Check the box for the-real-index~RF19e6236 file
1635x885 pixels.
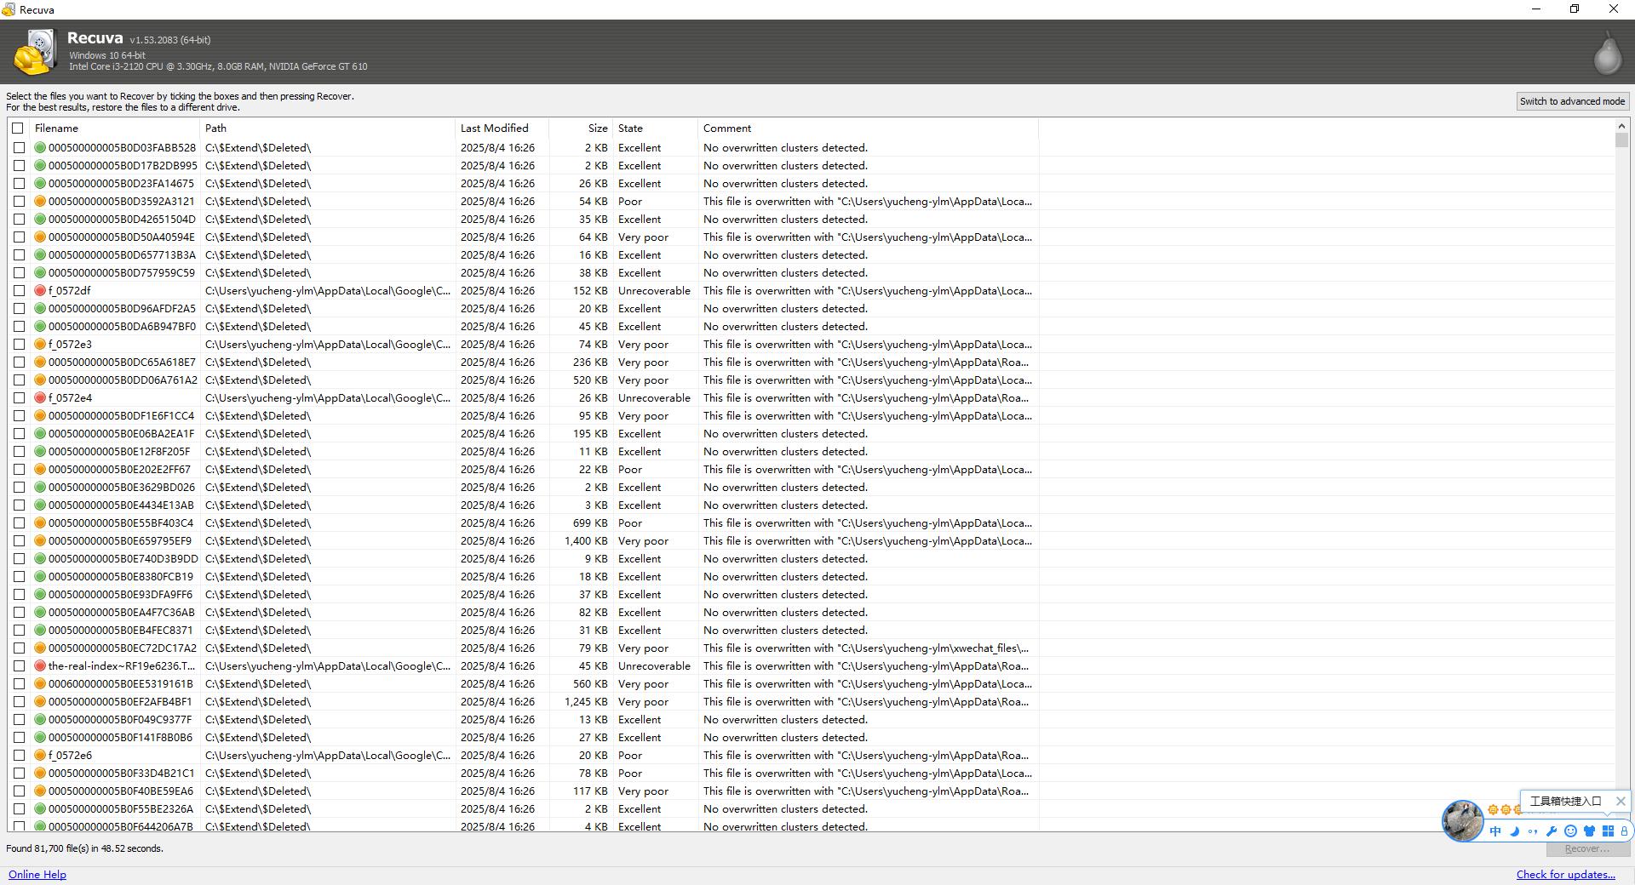19,666
